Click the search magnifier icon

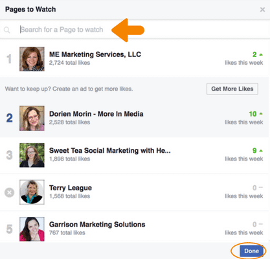[7, 30]
